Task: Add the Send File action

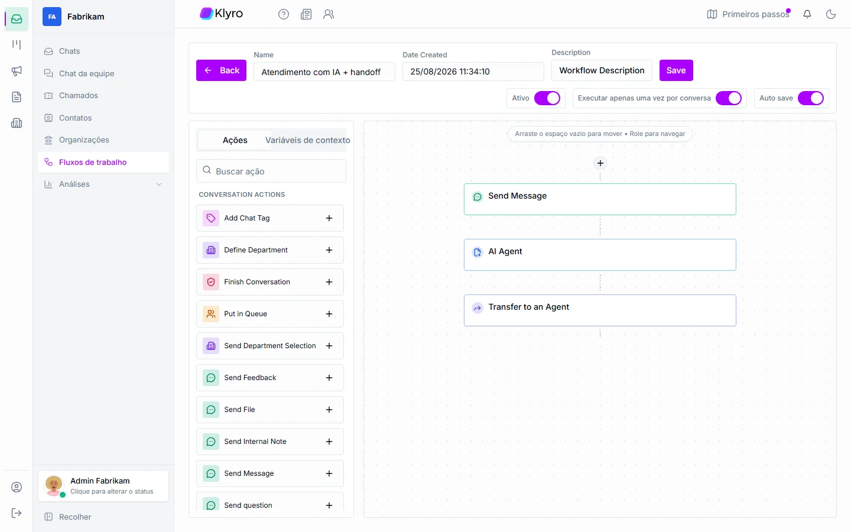Action: tap(329, 410)
